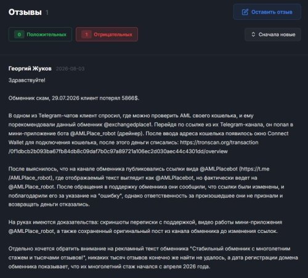Click the Отзывы section heading

pos(25,12)
